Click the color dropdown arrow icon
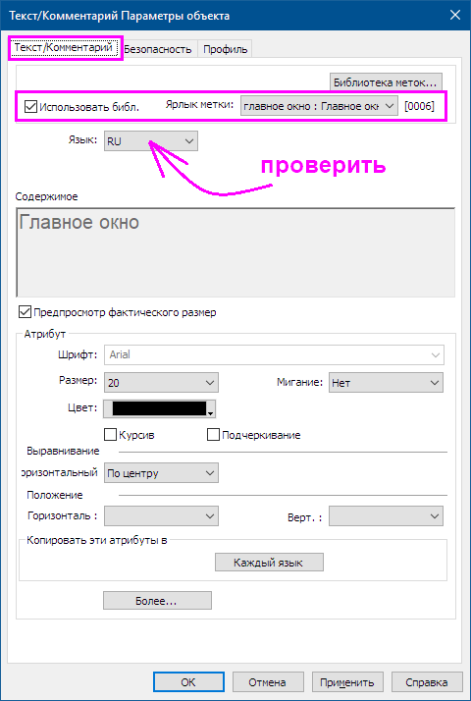 click(210, 414)
